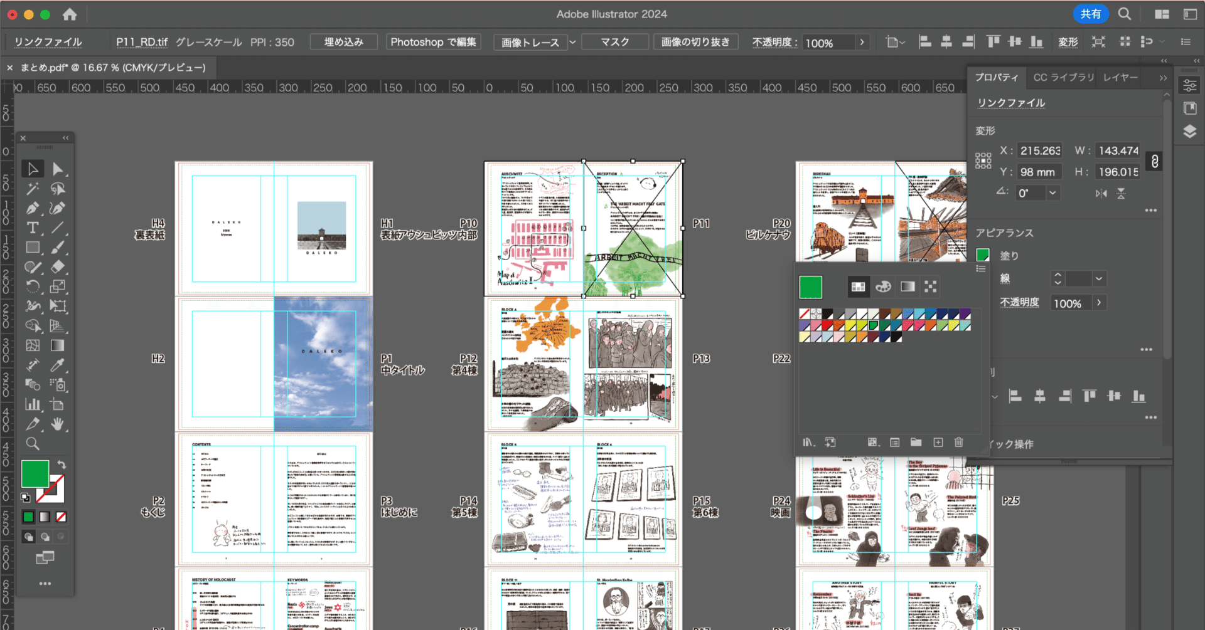Swap fill and stroke colors
The width and height of the screenshot is (1205, 630).
point(62,464)
